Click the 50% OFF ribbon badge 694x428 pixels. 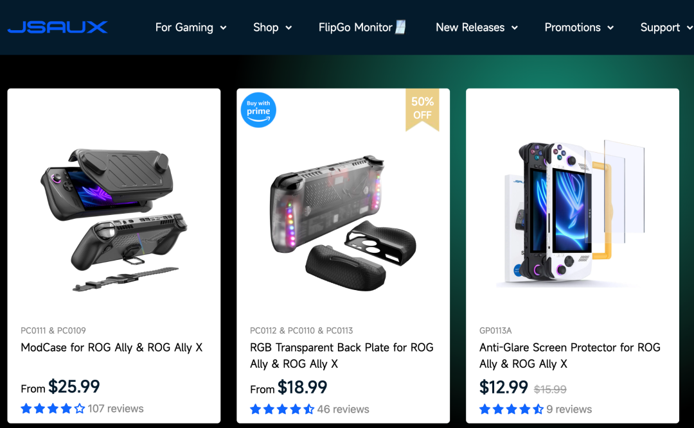[422, 108]
